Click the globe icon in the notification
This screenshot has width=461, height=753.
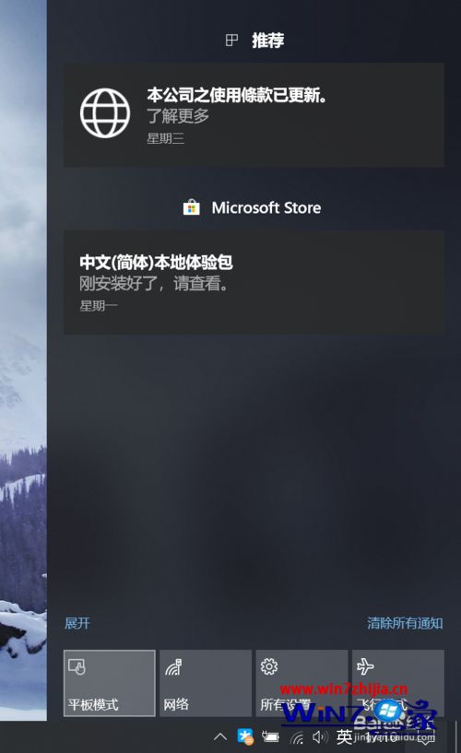tap(105, 112)
